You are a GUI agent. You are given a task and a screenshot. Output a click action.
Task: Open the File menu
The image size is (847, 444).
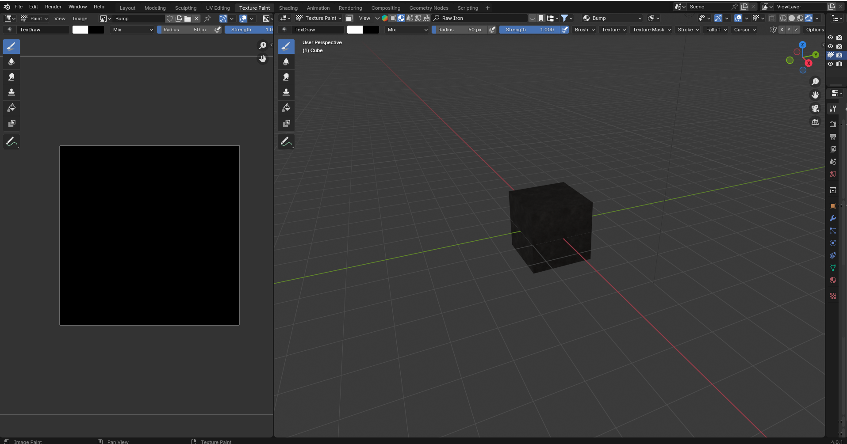point(19,7)
